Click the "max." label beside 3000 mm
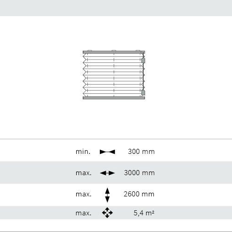 click(84, 173)
